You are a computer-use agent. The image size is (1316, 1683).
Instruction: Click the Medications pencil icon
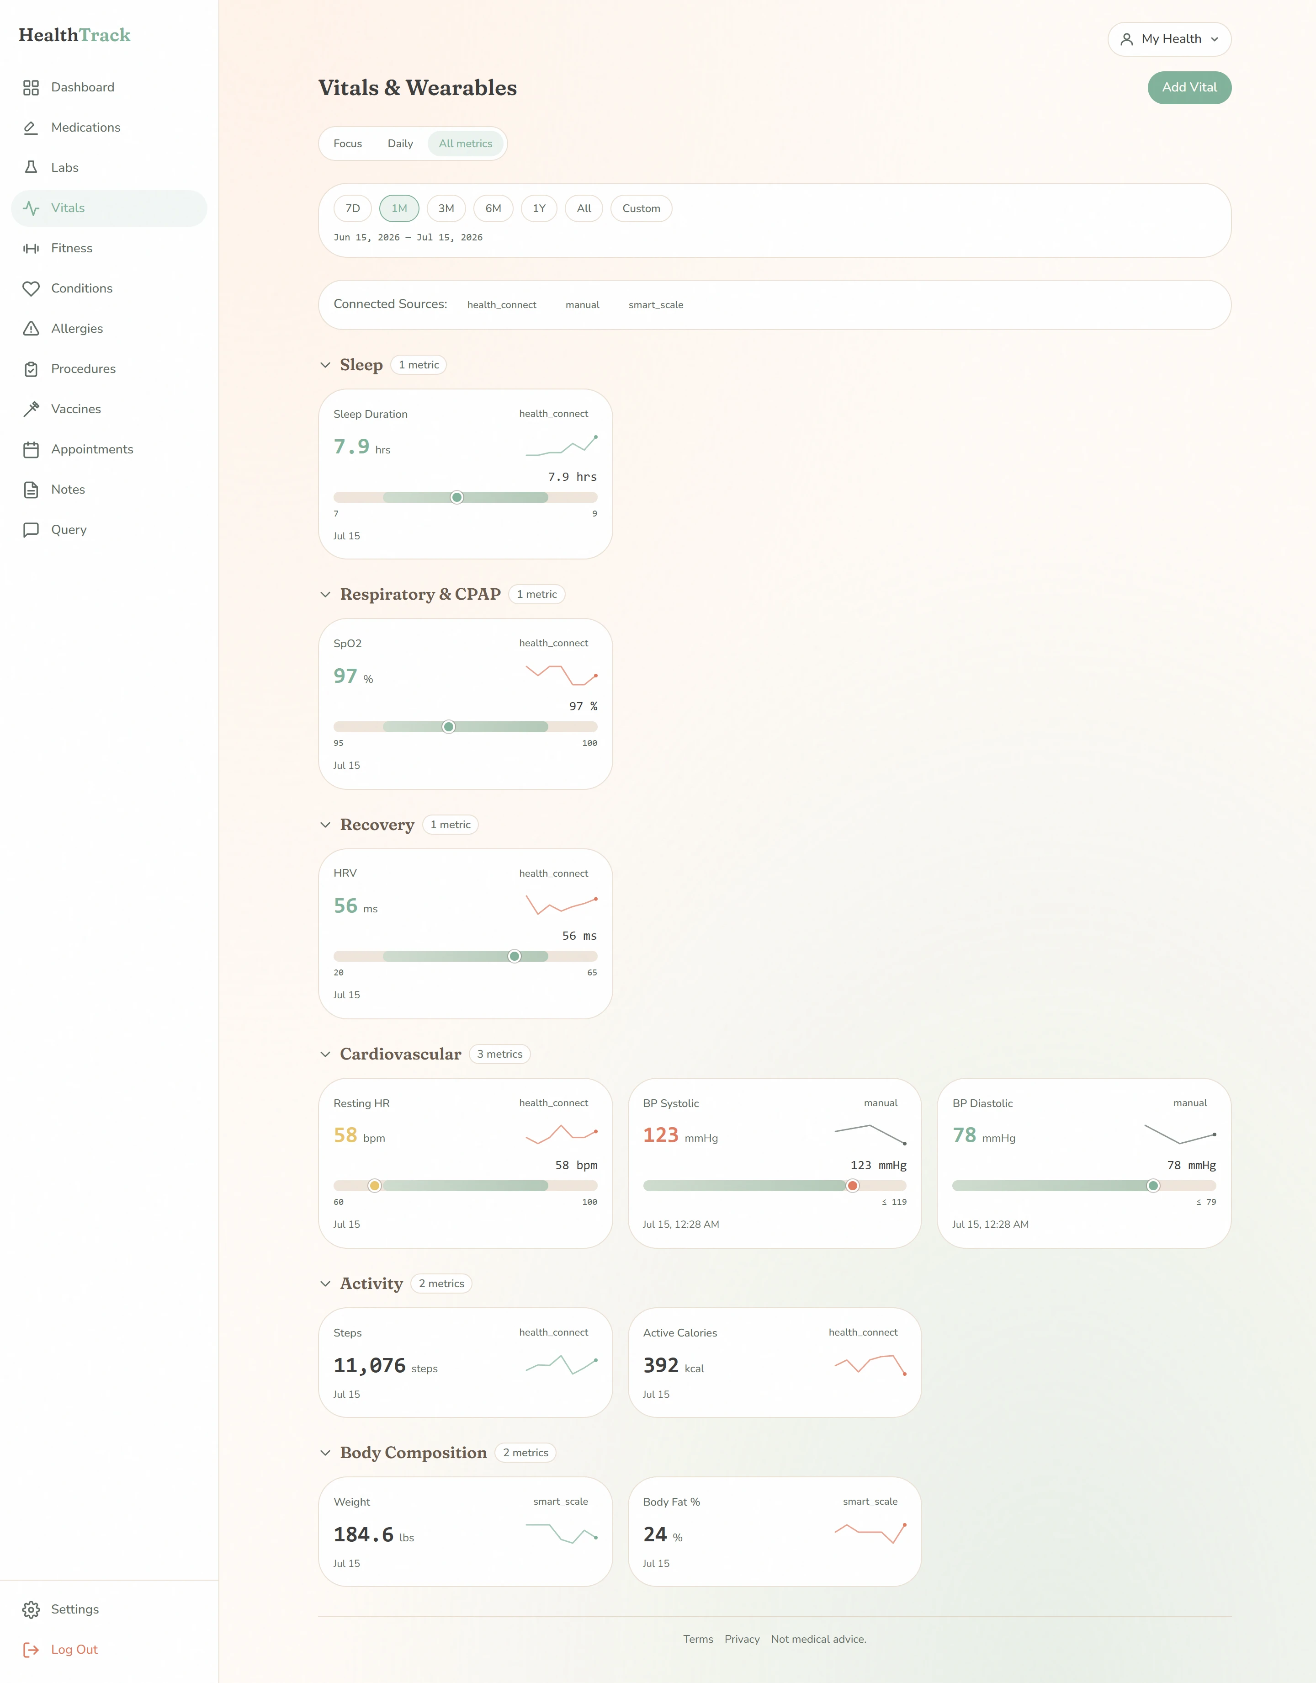31,128
